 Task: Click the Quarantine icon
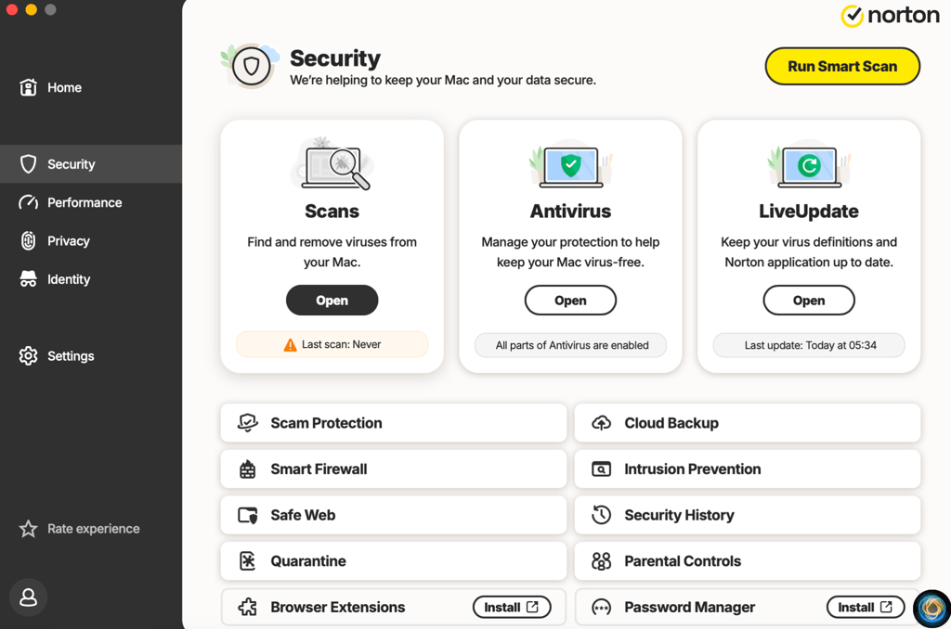click(x=247, y=561)
